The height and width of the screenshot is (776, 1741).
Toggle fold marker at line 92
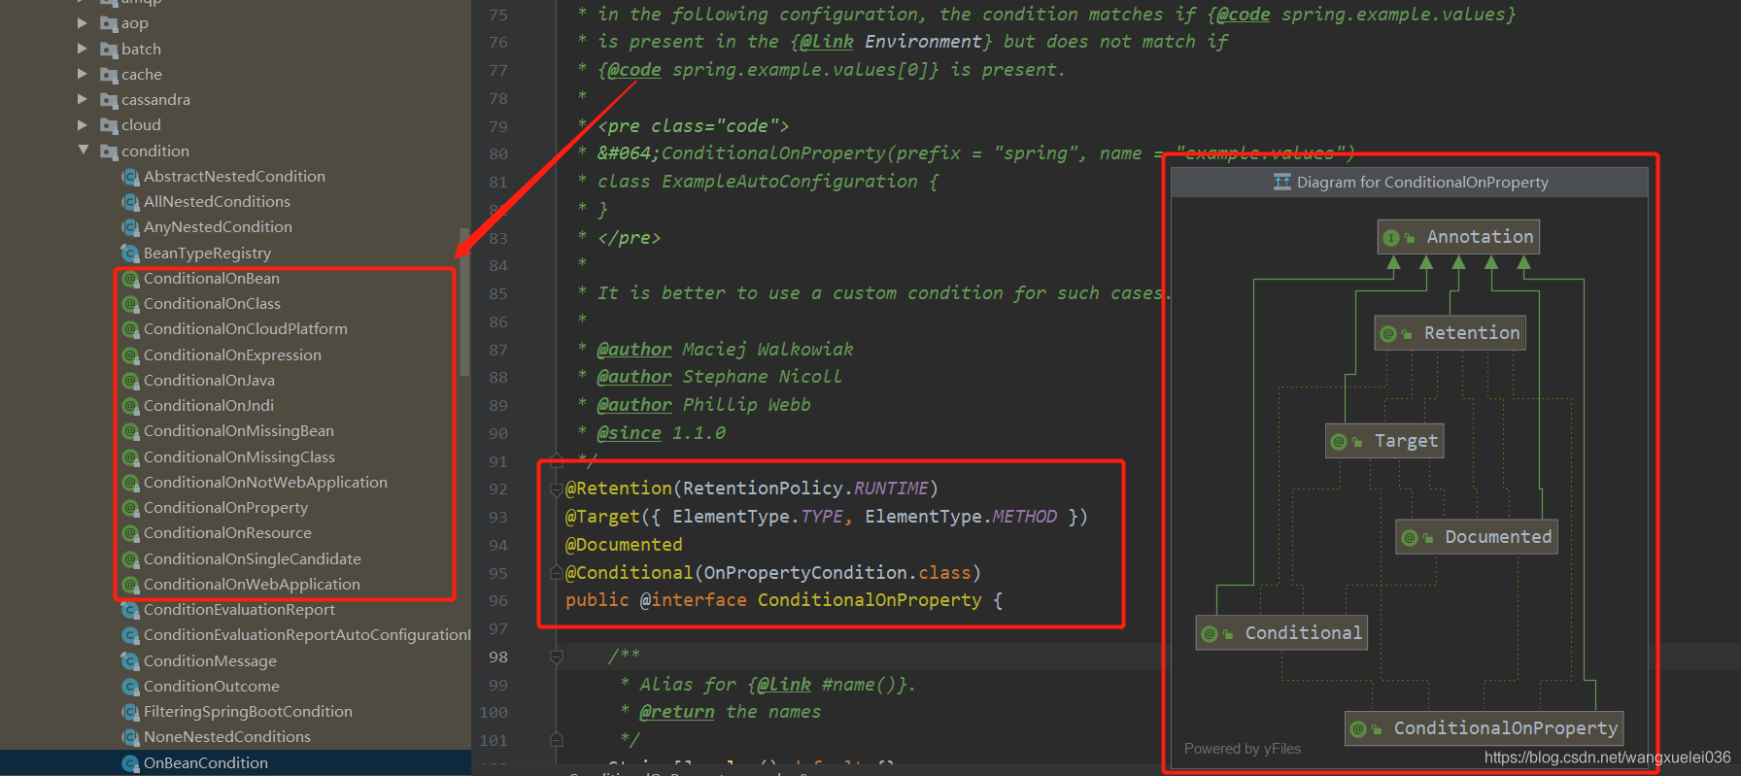557,489
